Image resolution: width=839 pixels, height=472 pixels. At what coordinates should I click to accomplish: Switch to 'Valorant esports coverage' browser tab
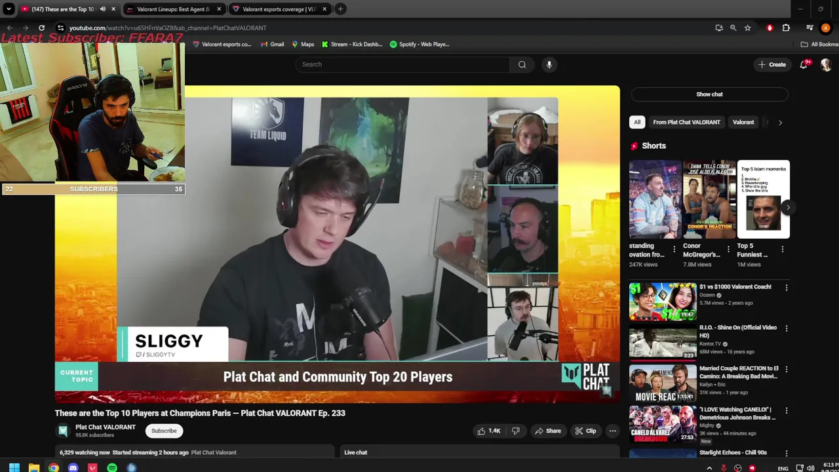click(x=279, y=9)
